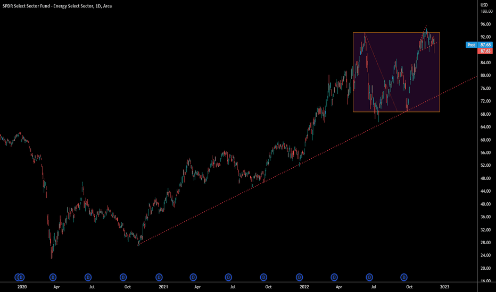Click the 84.00 price axis label
The height and width of the screenshot is (292, 496).
coord(485,63)
